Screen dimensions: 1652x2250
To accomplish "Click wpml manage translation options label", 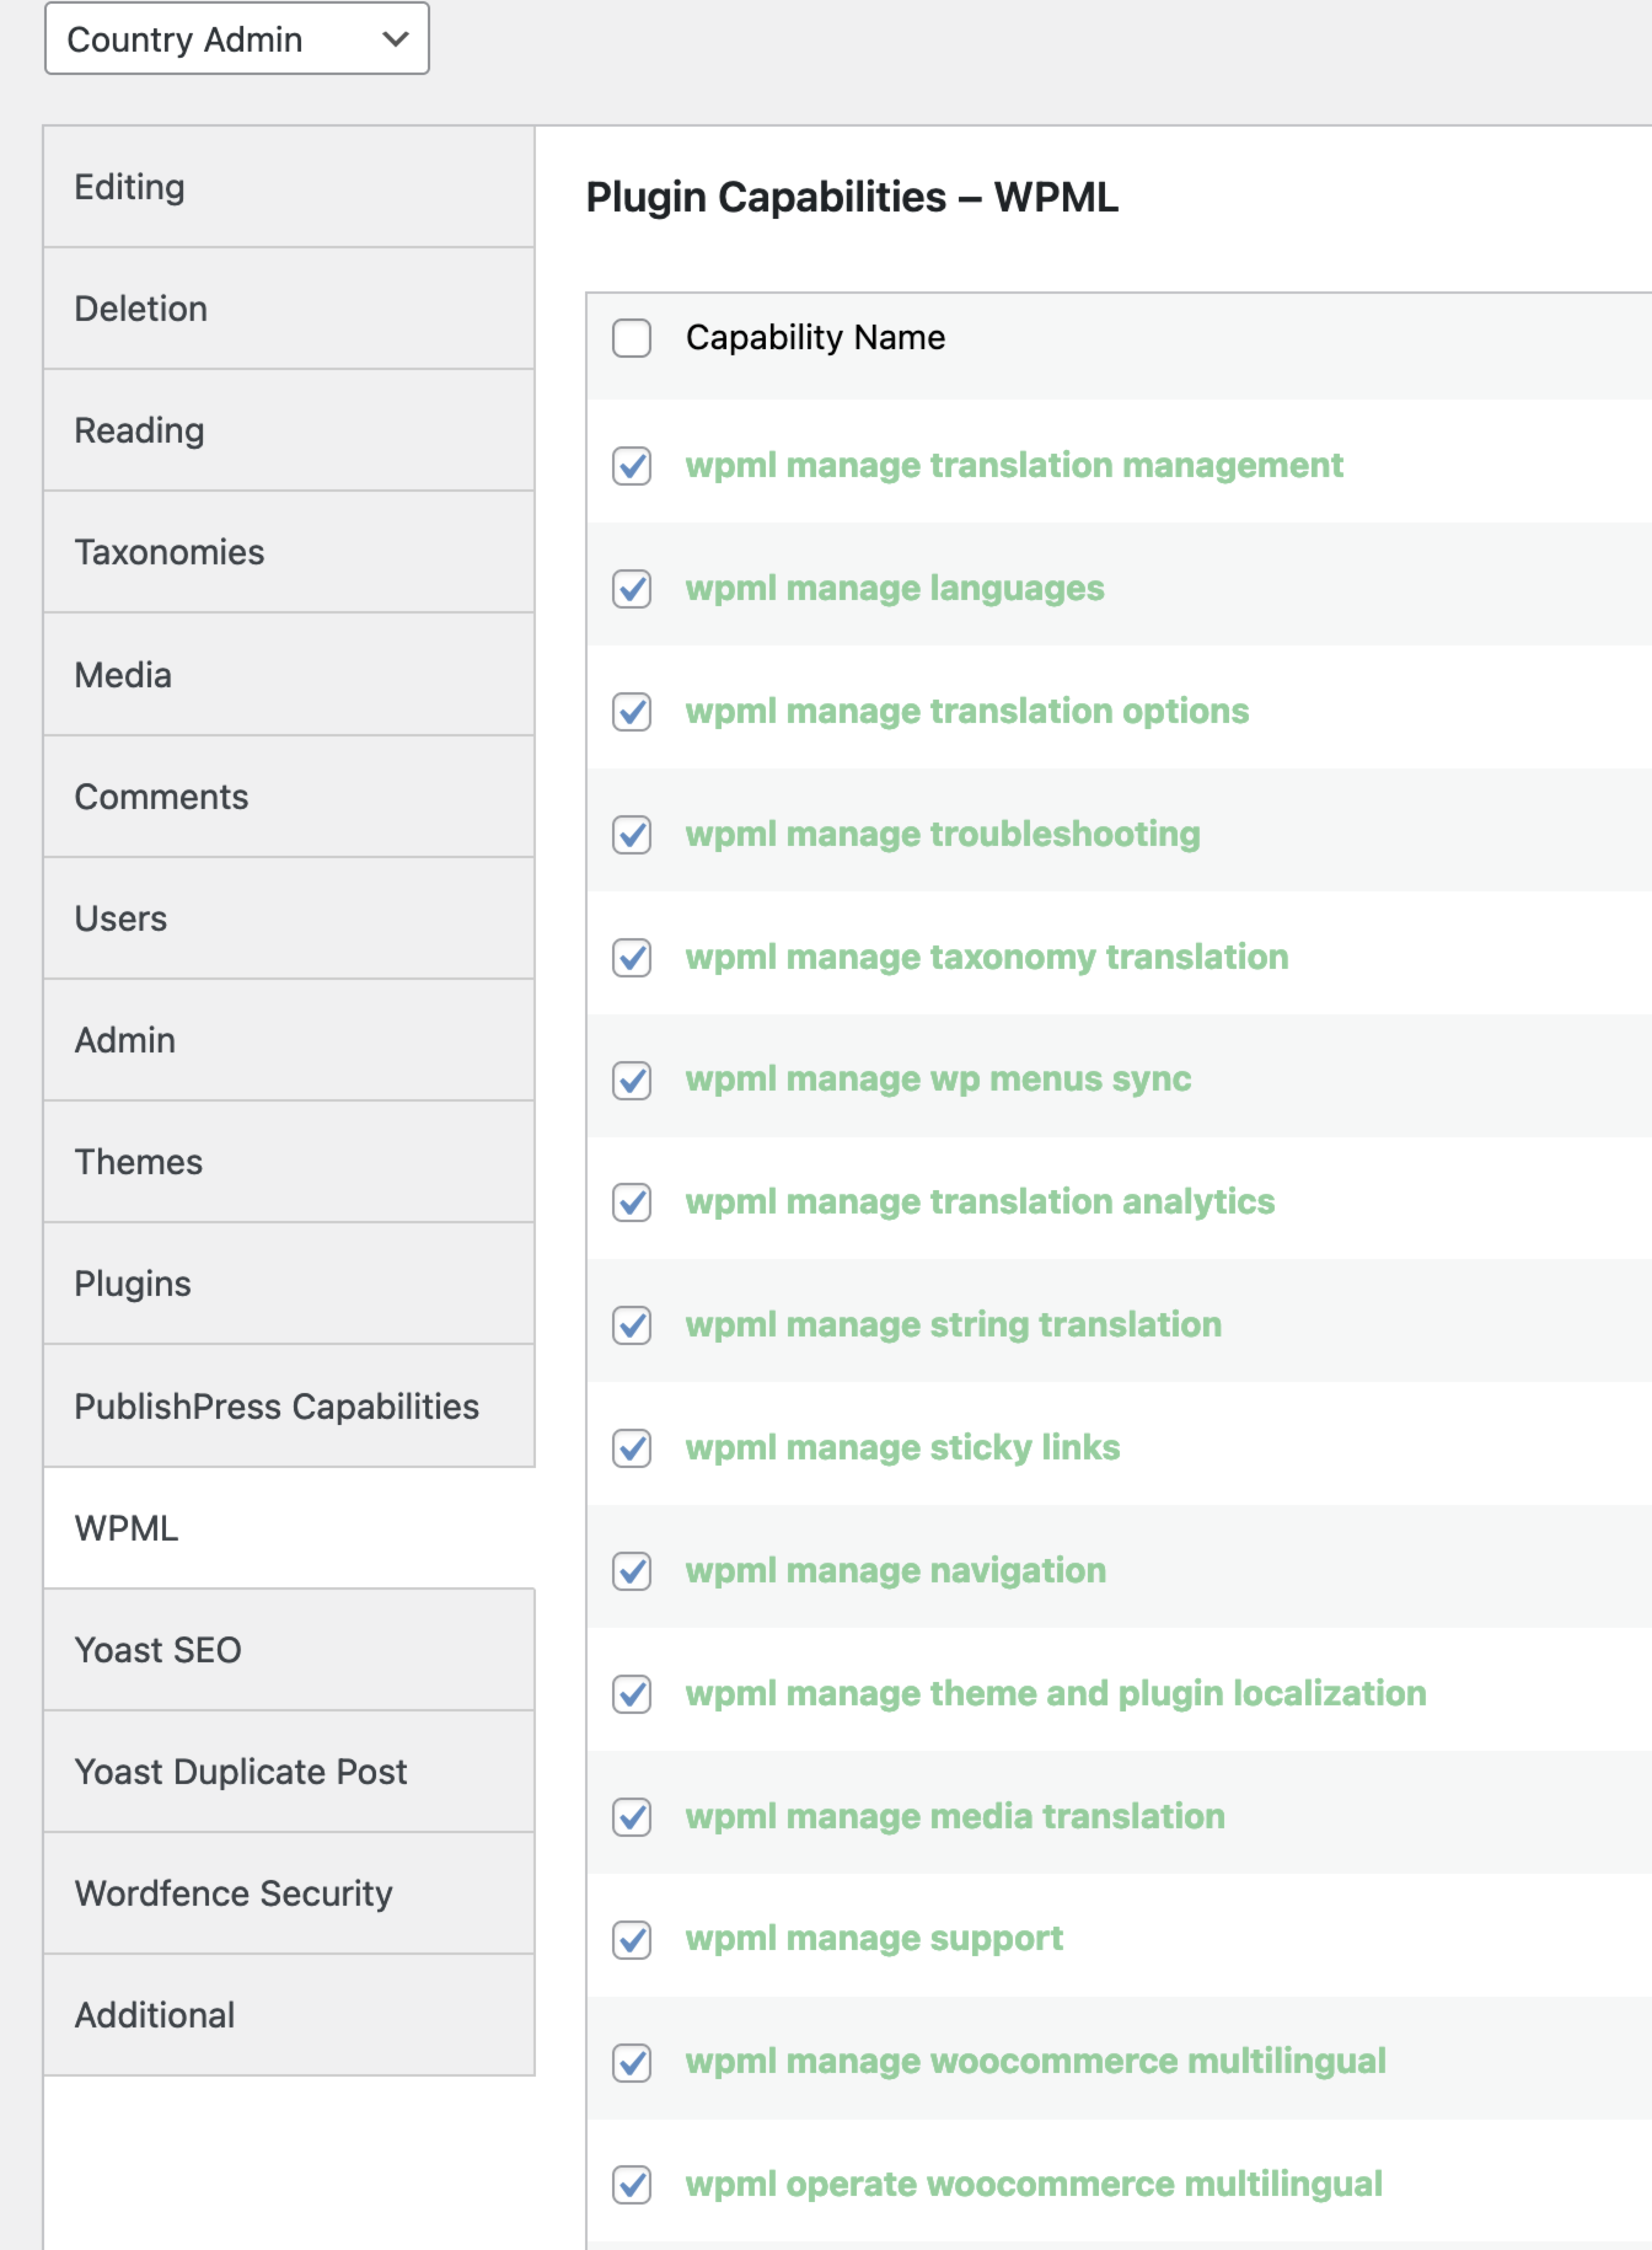I will click(967, 711).
